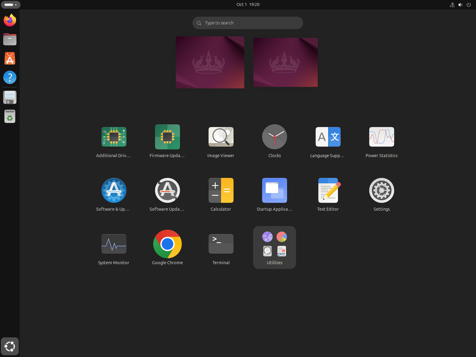Select the first workspace thumbnail
476x357 pixels.
click(x=210, y=62)
